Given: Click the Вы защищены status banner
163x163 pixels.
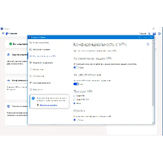Looking at the screenshot, I should pyautogui.click(x=16, y=44).
